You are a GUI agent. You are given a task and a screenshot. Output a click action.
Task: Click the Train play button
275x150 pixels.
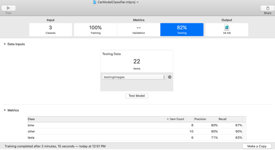[8, 8]
